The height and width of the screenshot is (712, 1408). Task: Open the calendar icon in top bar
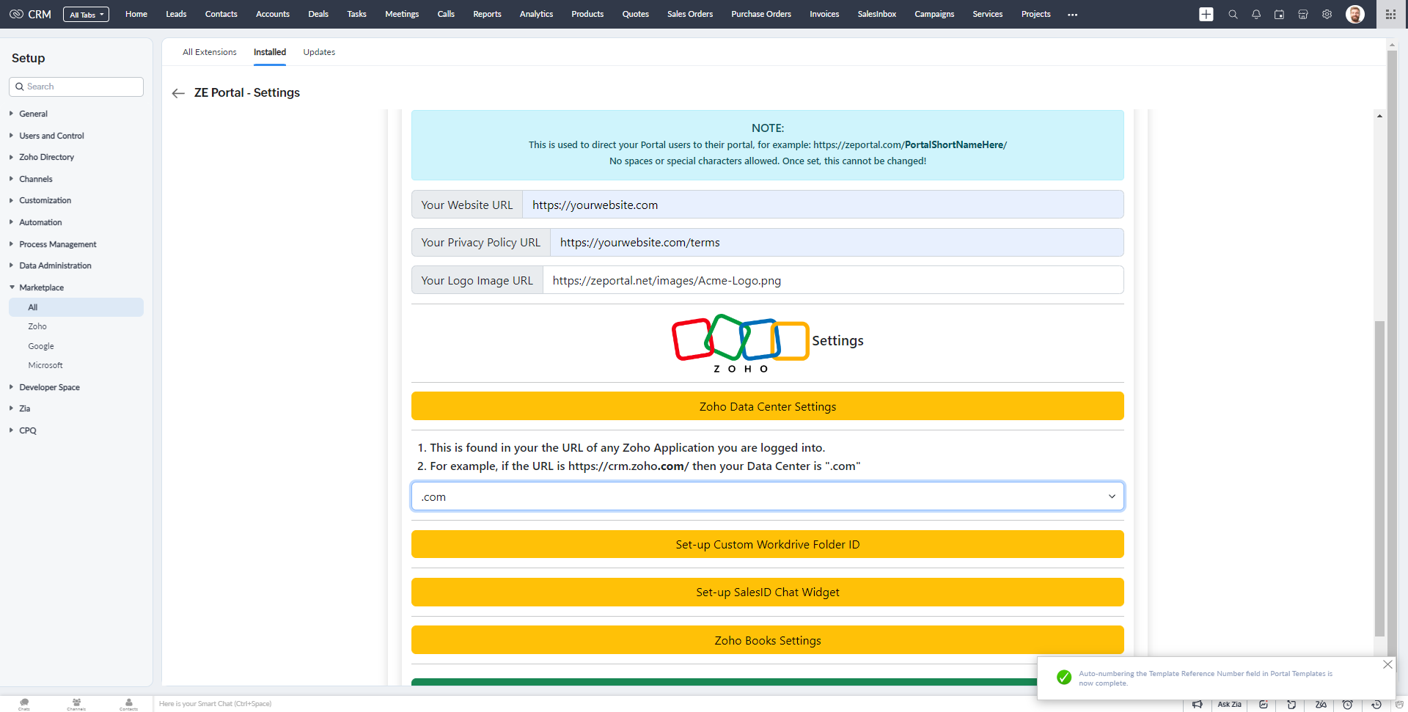pos(1280,14)
